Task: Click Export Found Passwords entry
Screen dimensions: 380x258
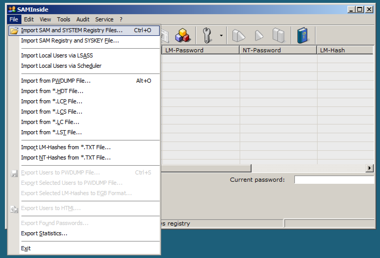Action: (x=84, y=223)
